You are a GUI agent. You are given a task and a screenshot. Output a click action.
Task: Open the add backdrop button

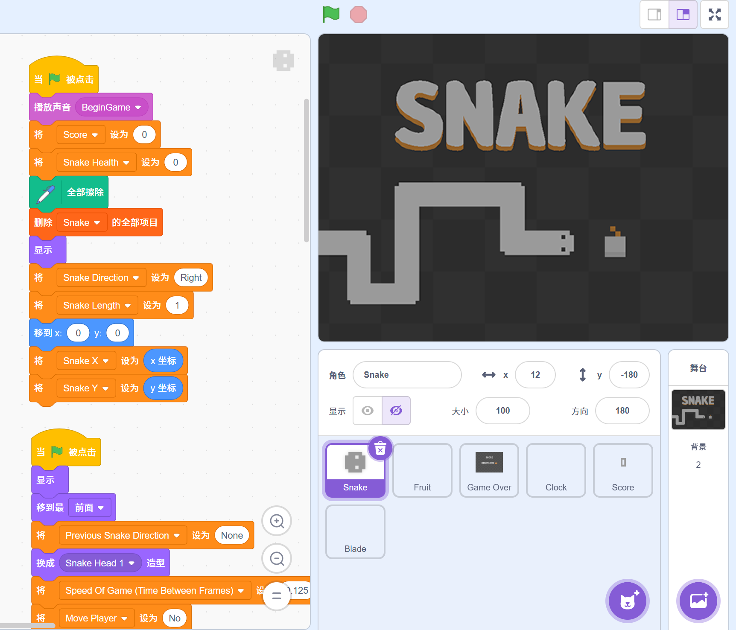698,601
